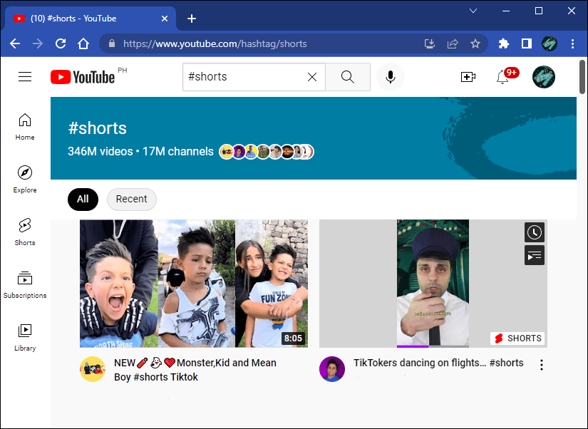Click the YouTube logo

[x=81, y=76]
